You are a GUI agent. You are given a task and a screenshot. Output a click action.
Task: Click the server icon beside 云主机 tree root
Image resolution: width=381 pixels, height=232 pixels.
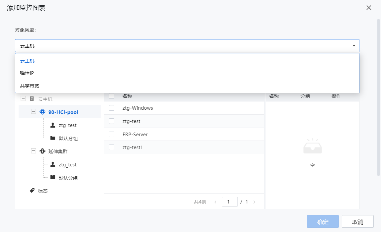(x=32, y=99)
